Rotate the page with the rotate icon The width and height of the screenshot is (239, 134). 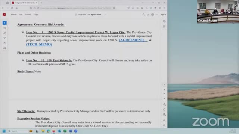164,104
